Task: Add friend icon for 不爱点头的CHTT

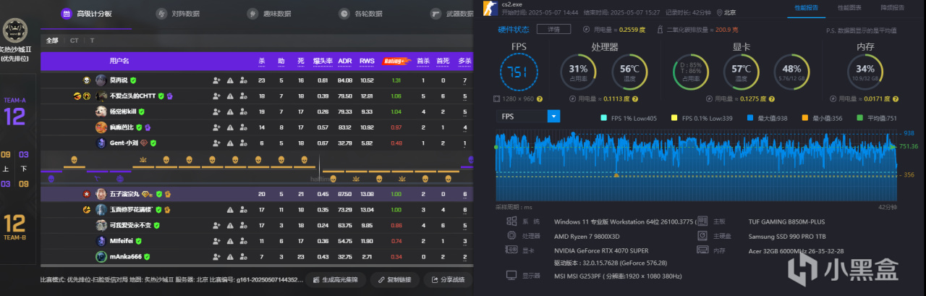Action: [x=216, y=96]
